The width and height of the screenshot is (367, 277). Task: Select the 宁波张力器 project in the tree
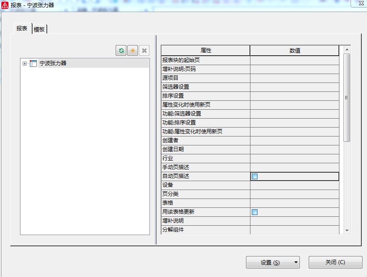coord(53,63)
